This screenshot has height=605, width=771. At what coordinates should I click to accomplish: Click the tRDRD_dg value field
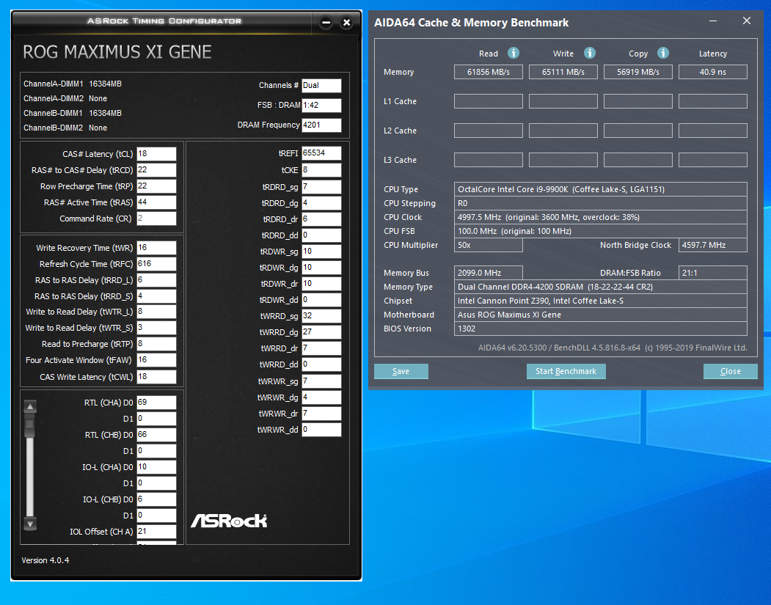click(x=321, y=203)
